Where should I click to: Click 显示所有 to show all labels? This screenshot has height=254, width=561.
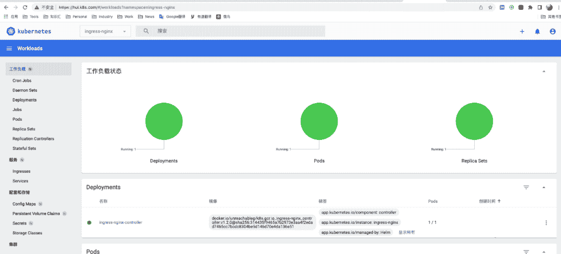pos(406,232)
